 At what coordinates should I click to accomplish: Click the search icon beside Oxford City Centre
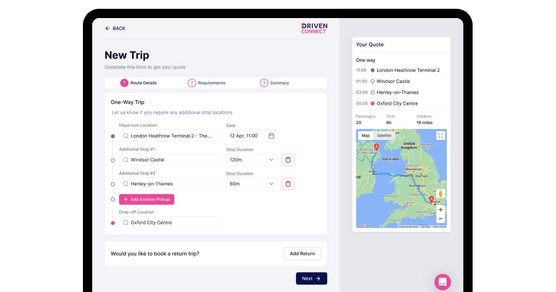tap(126, 222)
